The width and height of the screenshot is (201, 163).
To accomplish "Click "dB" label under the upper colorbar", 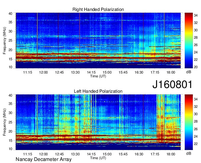I will [x=189, y=72].
